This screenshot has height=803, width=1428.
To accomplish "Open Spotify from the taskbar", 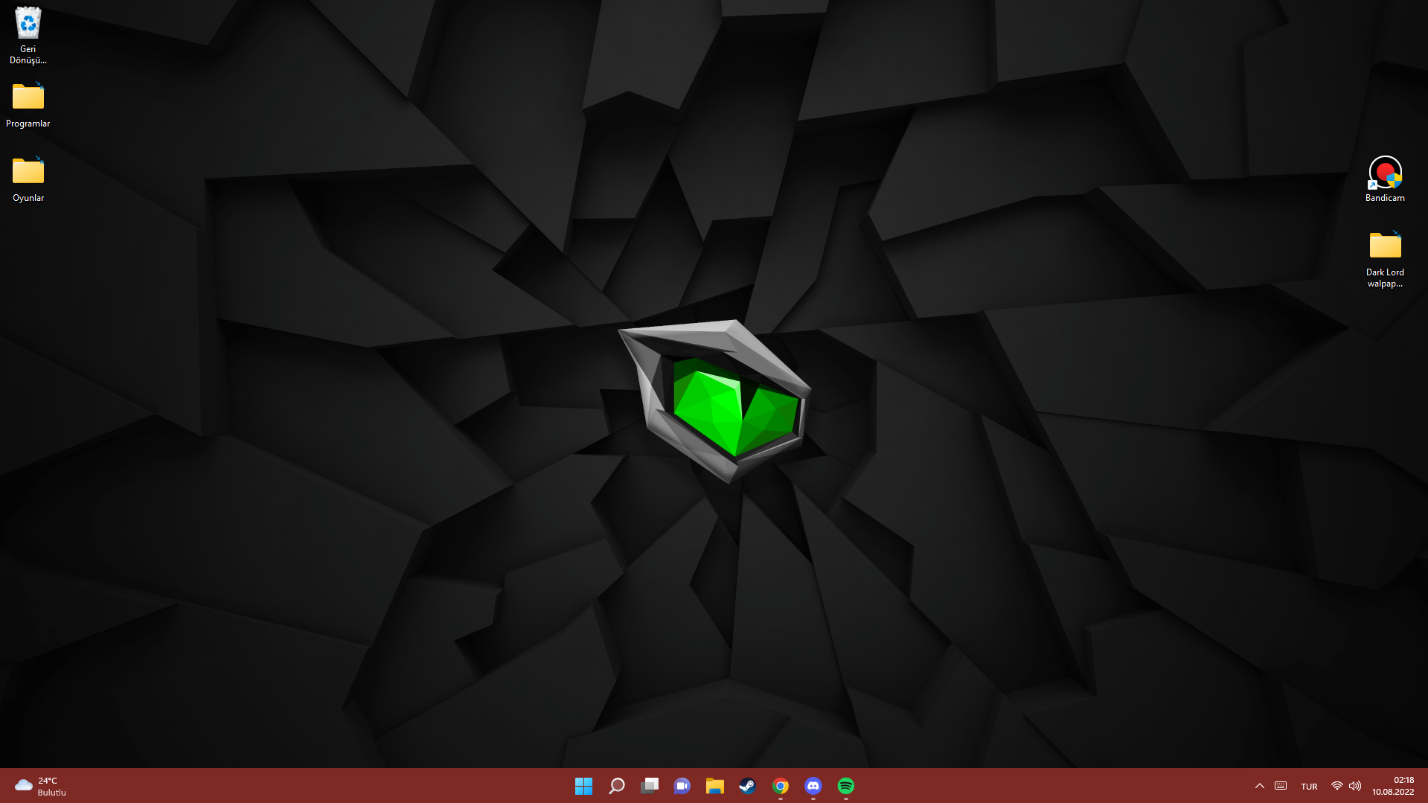I will 845,786.
